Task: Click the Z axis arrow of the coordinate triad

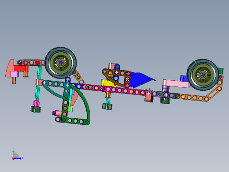Action: coord(18,158)
